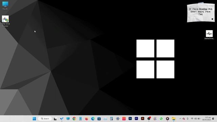The width and height of the screenshot is (217, 122).
Task: Select the StellarDrive file icon
Action: click(x=209, y=35)
